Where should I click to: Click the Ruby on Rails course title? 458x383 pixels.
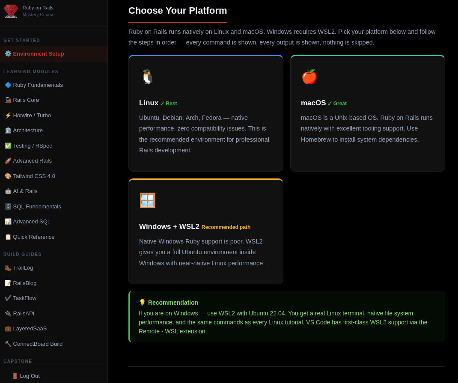click(38, 8)
